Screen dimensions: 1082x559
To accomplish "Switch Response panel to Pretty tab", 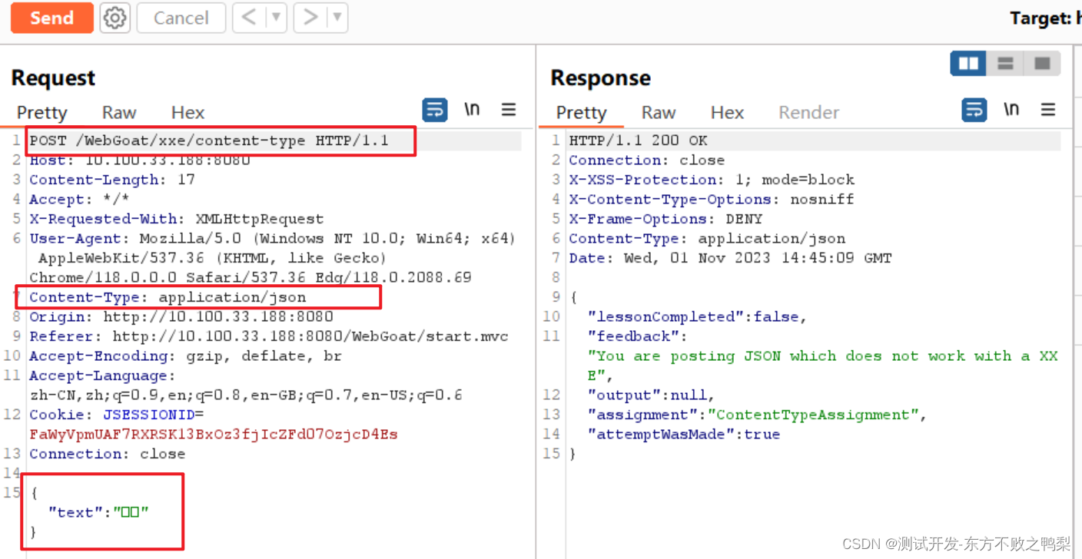I will 582,113.
